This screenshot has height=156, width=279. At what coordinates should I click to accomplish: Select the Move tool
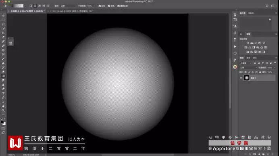3,16
